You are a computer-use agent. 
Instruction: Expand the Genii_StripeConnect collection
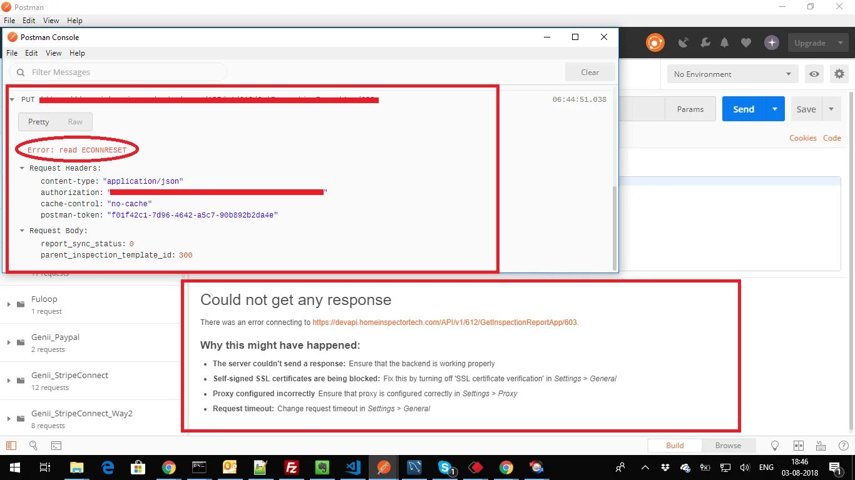point(9,381)
